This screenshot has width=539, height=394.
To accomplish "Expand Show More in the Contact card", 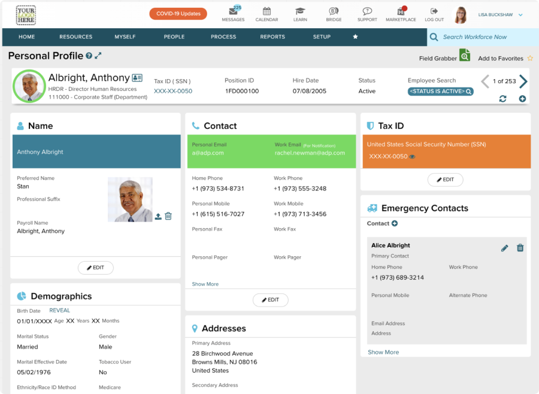I will coord(205,284).
